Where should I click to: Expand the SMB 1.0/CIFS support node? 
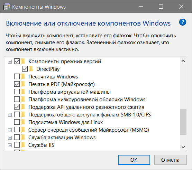(x=10, y=115)
